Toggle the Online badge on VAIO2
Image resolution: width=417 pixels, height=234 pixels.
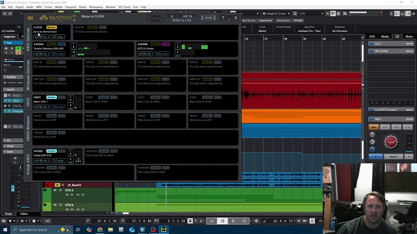pos(103,97)
